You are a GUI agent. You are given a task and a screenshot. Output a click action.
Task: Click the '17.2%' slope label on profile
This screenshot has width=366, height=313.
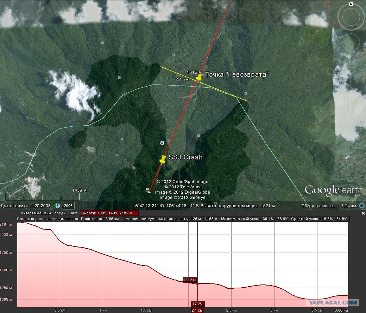coord(198,304)
